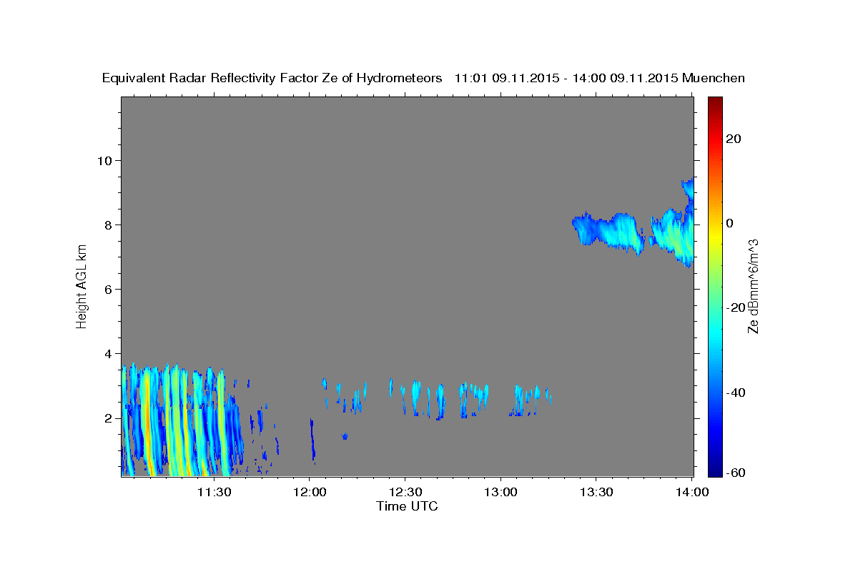858x572 pixels.
Task: Click the intense low-level echo near 11:10
Action: tap(147, 422)
